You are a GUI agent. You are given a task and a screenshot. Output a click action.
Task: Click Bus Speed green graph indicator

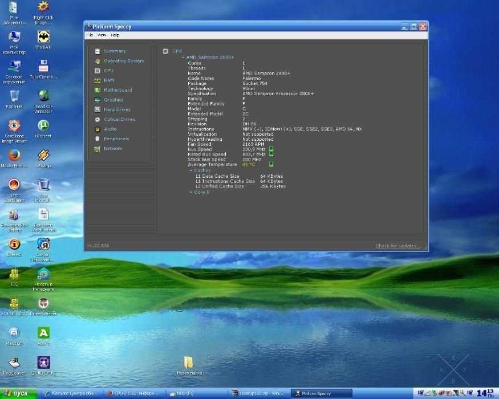pyautogui.click(x=271, y=149)
